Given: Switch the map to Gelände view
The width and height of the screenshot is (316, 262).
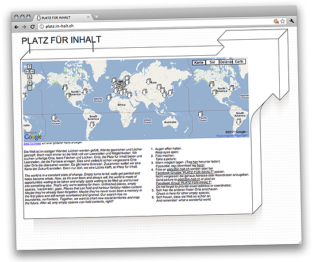Looking at the screenshot, I should tap(226, 62).
